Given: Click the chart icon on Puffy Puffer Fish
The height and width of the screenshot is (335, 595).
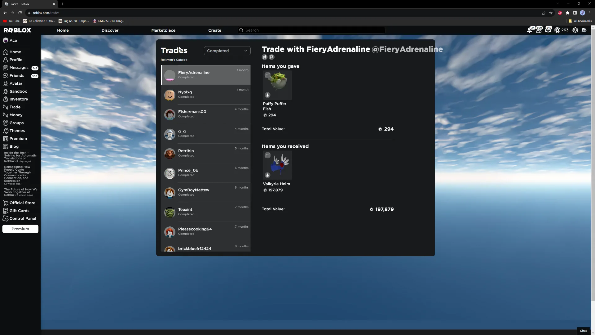Looking at the screenshot, I should (x=267, y=75).
